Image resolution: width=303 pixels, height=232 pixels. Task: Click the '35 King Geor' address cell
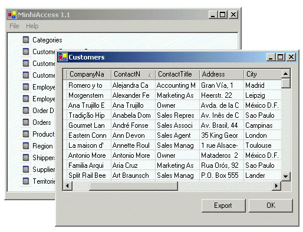(222, 135)
